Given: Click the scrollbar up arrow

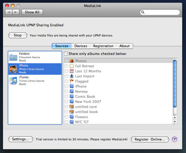Looking at the screenshot, I should point(175,117).
